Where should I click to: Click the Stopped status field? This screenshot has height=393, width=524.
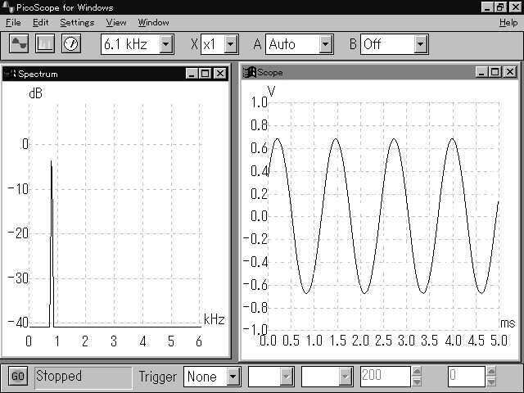pos(84,377)
